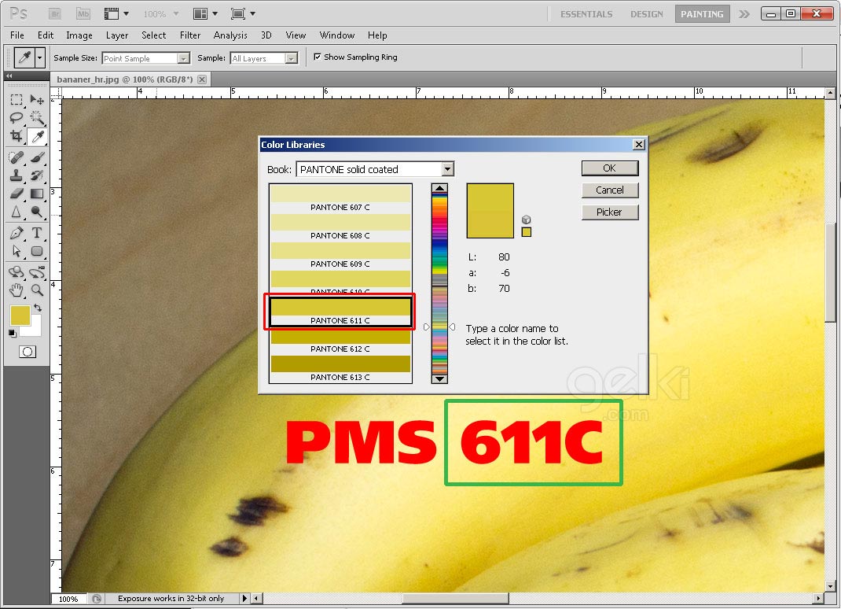841x609 pixels.
Task: Reset default foreground and background colors
Action: click(12, 334)
